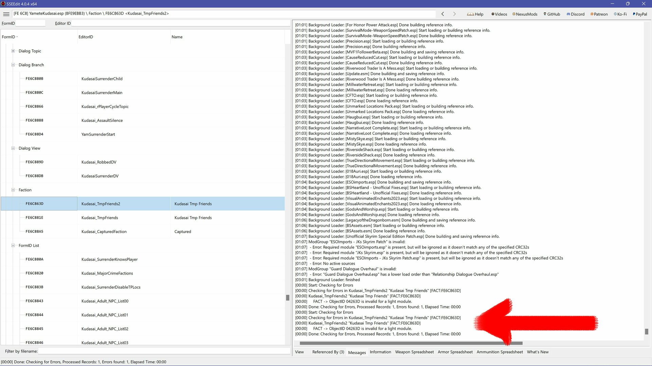Image resolution: width=652 pixels, height=366 pixels.
Task: Open the Weapon Spreadsheet tab
Action: click(414, 352)
